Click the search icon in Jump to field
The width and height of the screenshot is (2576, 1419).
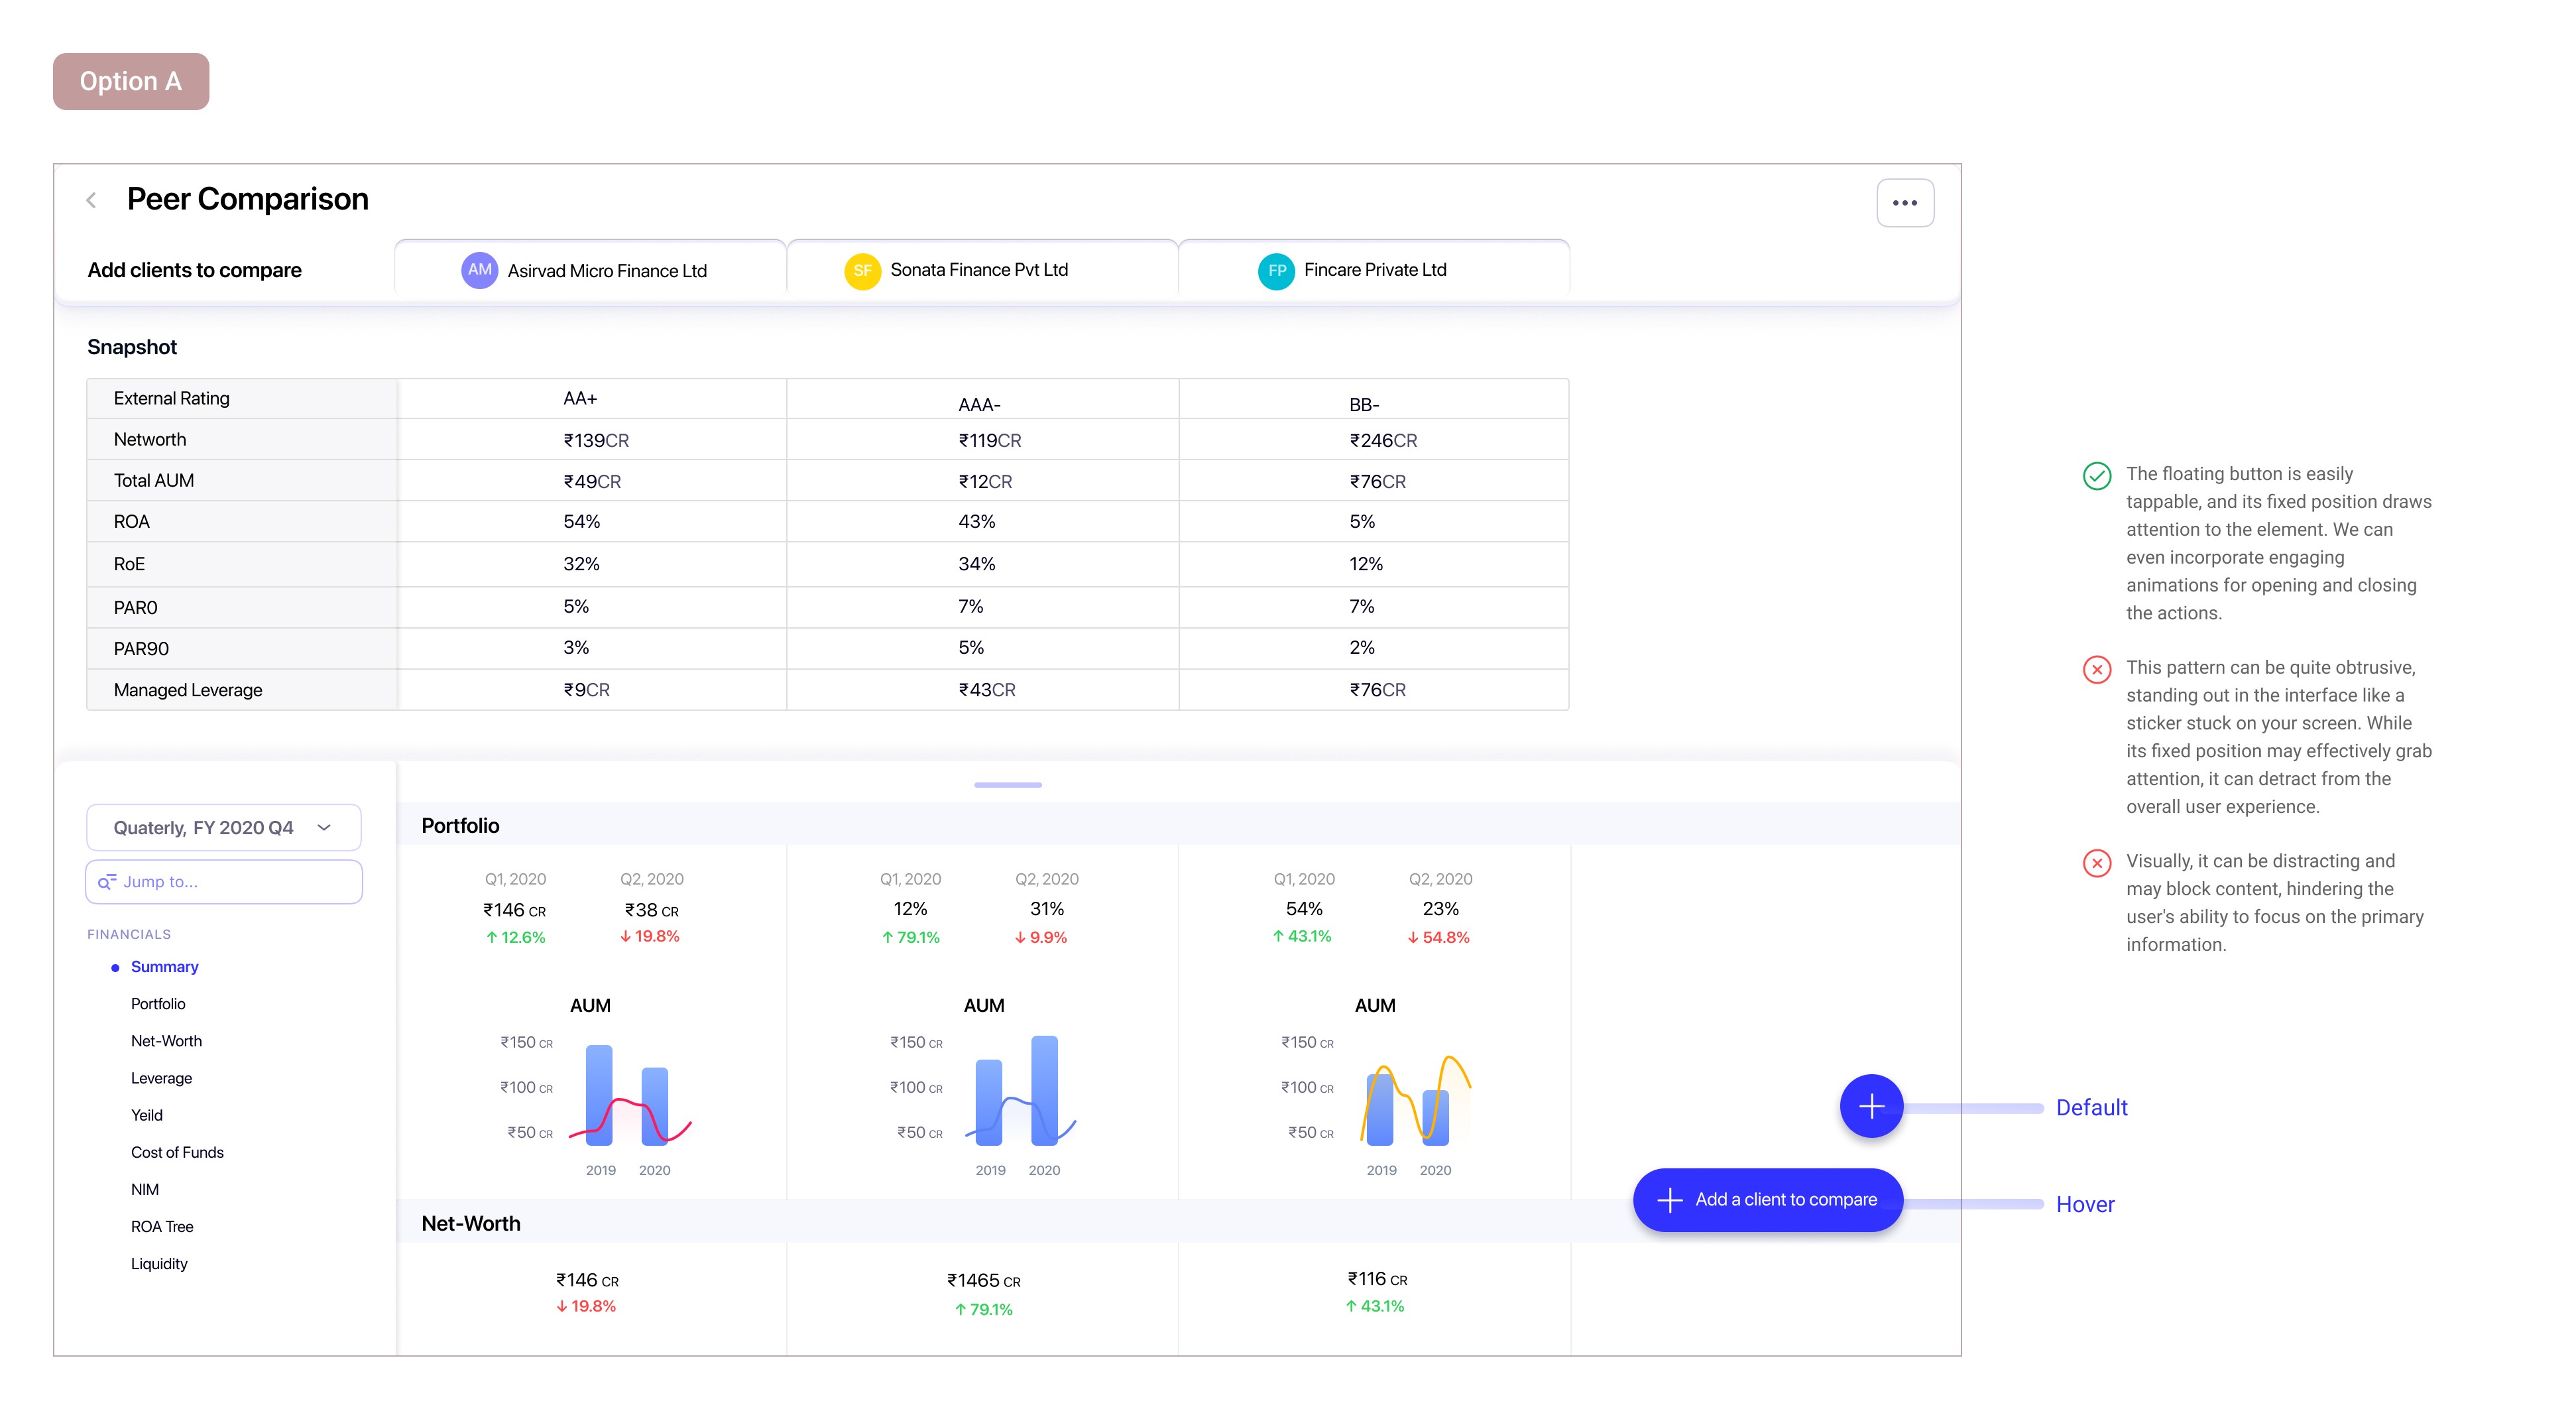107,882
